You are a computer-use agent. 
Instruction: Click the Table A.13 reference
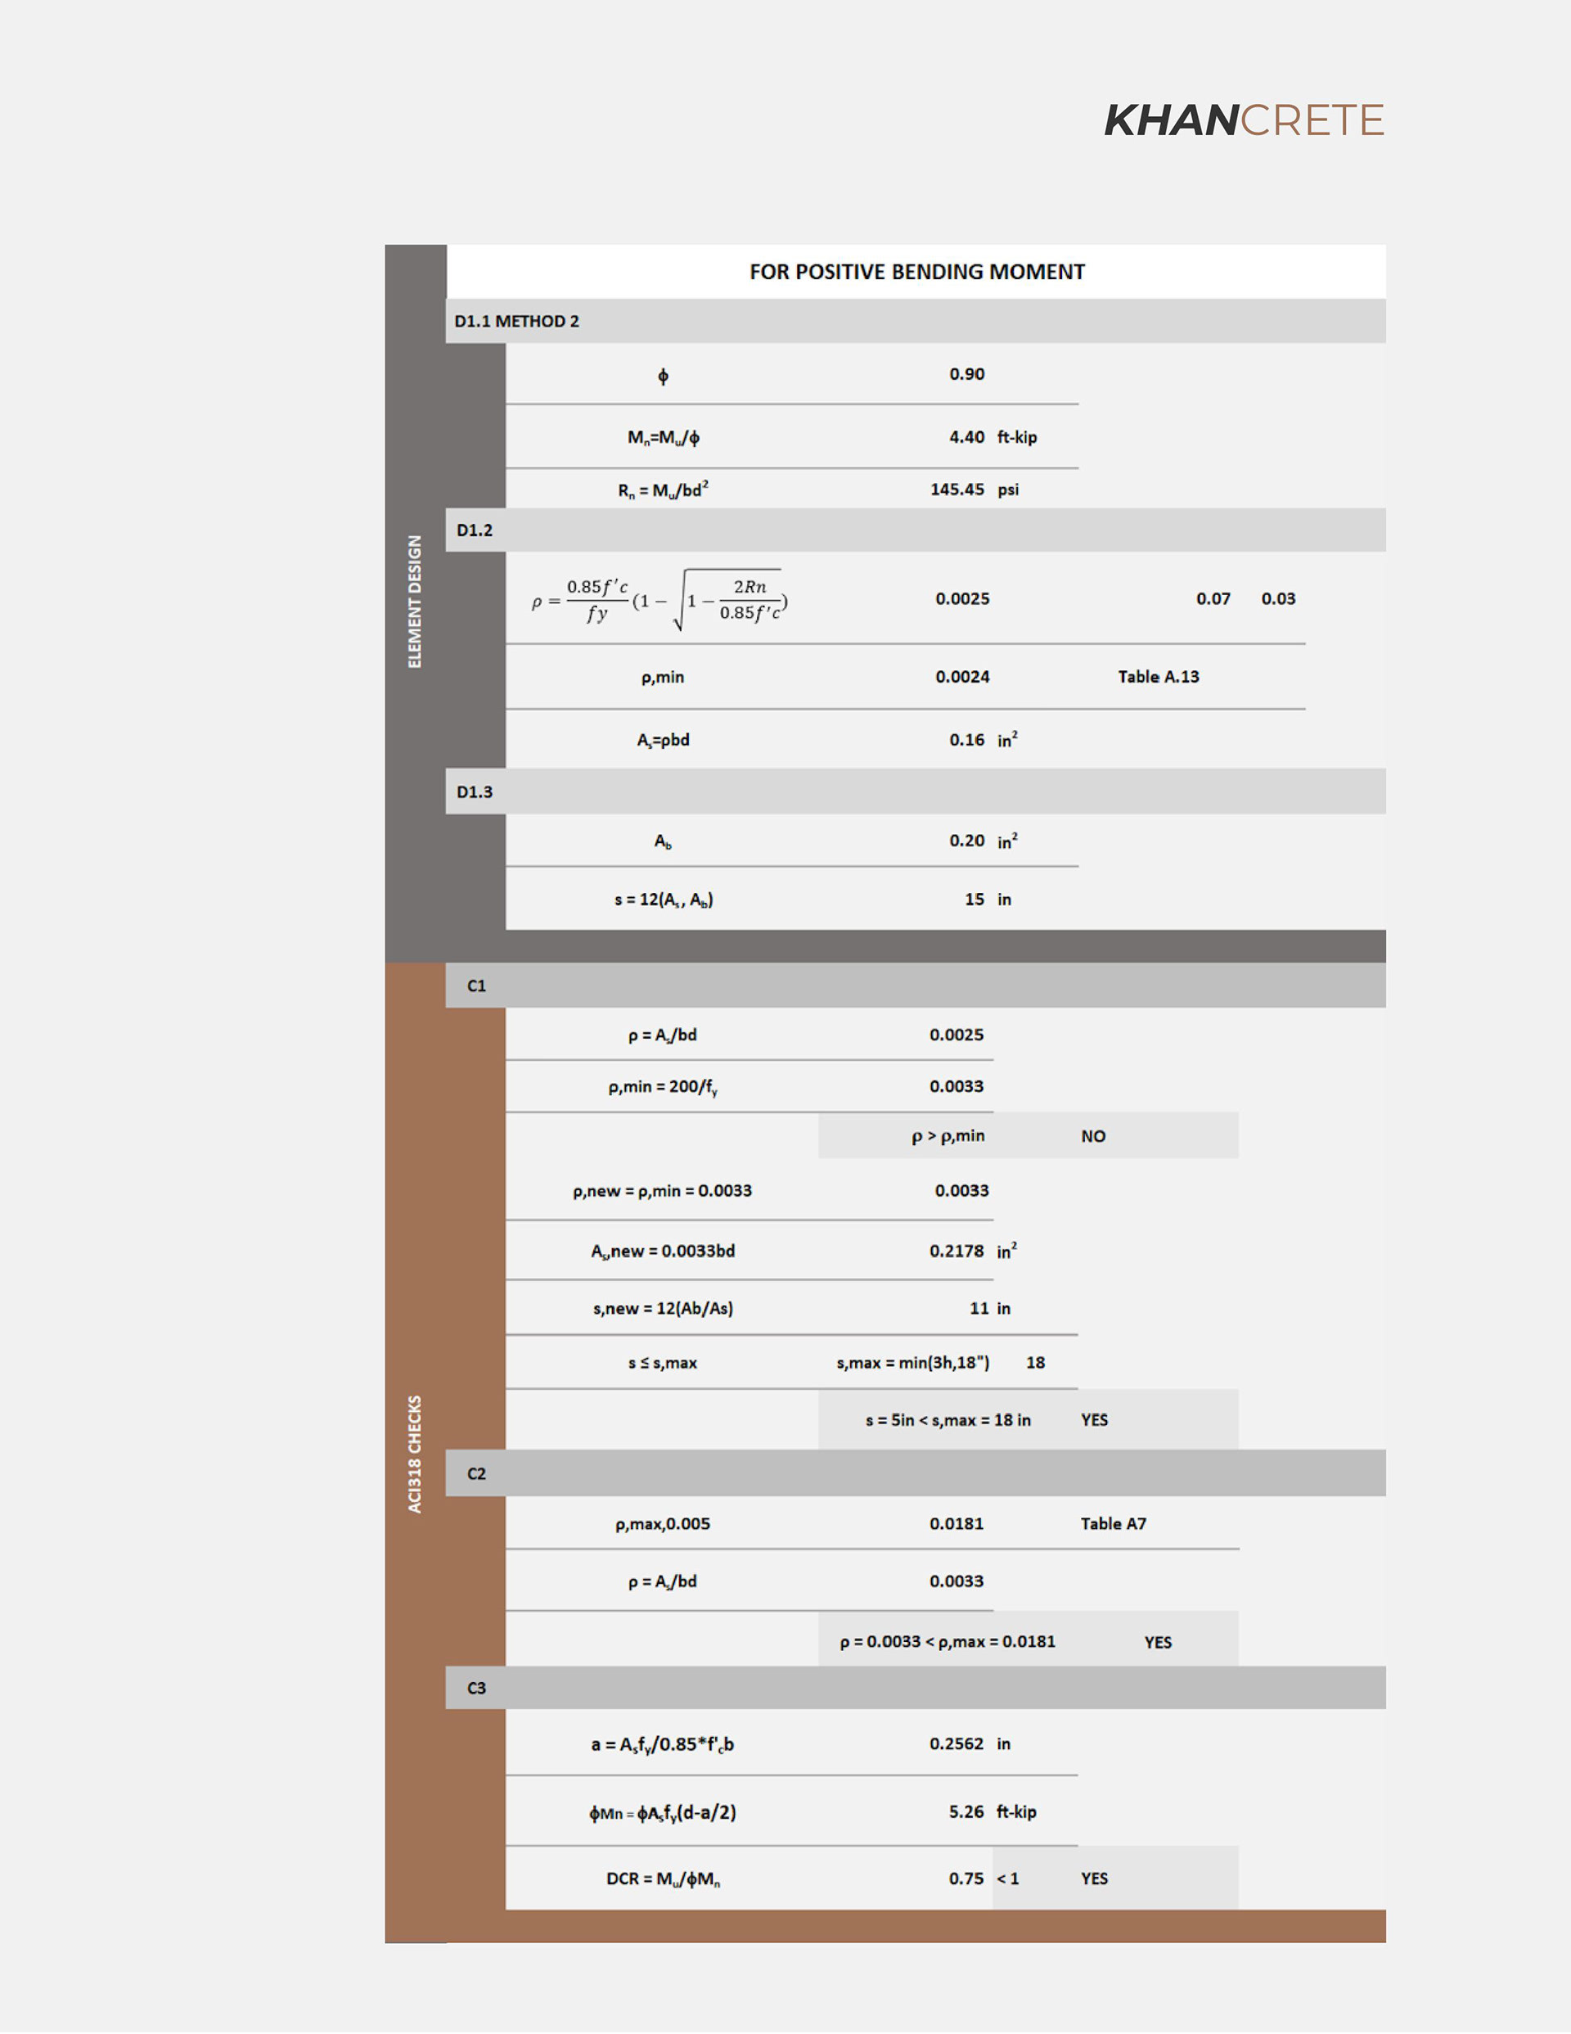coord(1159,677)
